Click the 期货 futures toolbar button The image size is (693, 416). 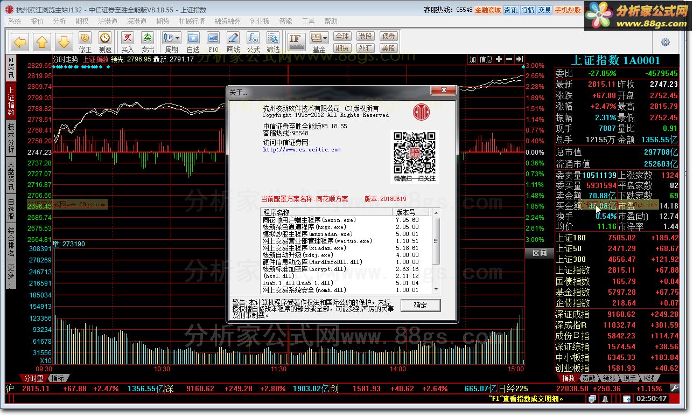point(342,48)
